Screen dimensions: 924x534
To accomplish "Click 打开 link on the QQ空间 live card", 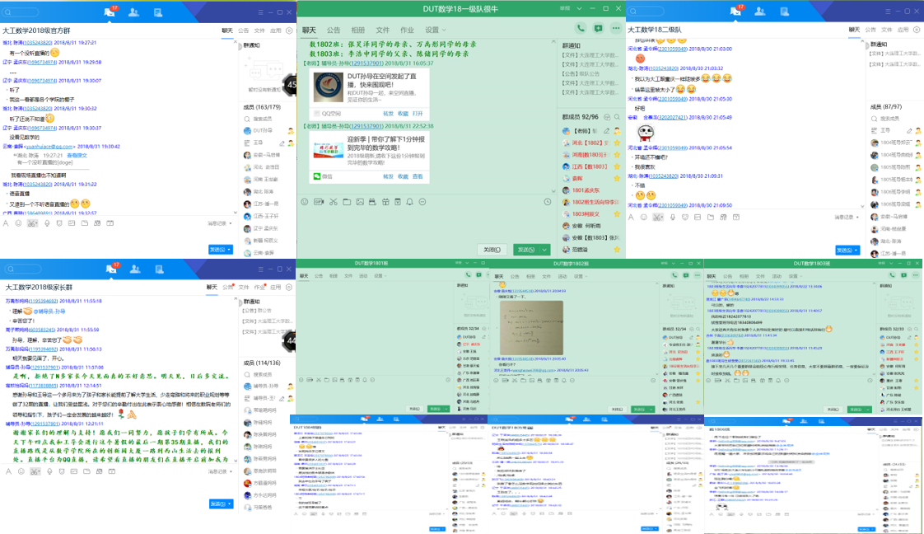I will 418,114.
